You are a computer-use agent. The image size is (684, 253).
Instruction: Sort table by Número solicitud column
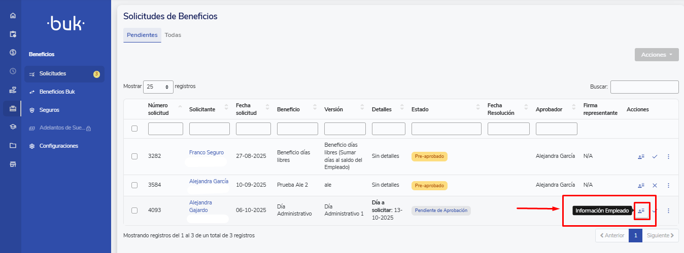164,109
